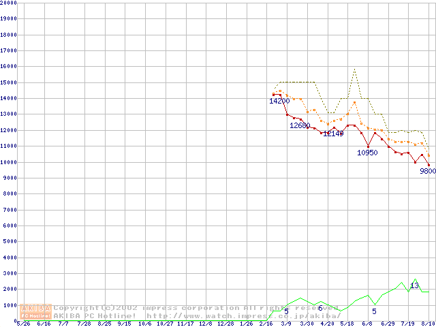
Task: Click the 10000 y-axis value
Action: click(x=8, y=162)
